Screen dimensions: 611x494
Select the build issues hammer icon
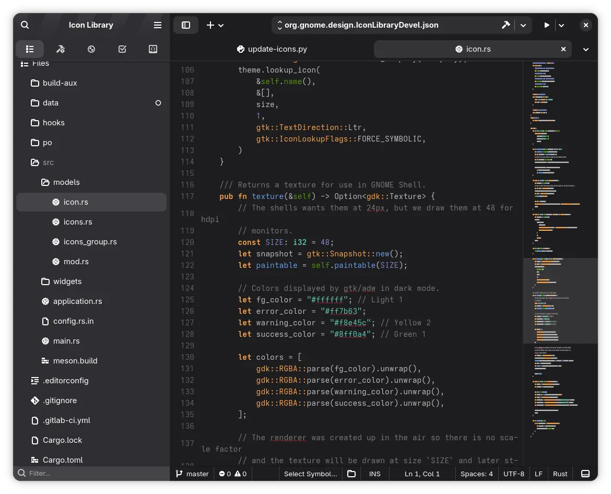point(61,49)
